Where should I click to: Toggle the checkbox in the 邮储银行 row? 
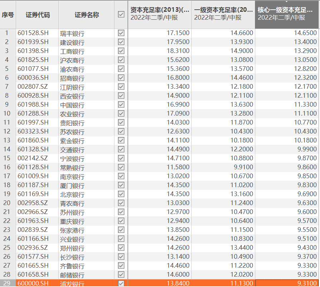click(x=121, y=274)
